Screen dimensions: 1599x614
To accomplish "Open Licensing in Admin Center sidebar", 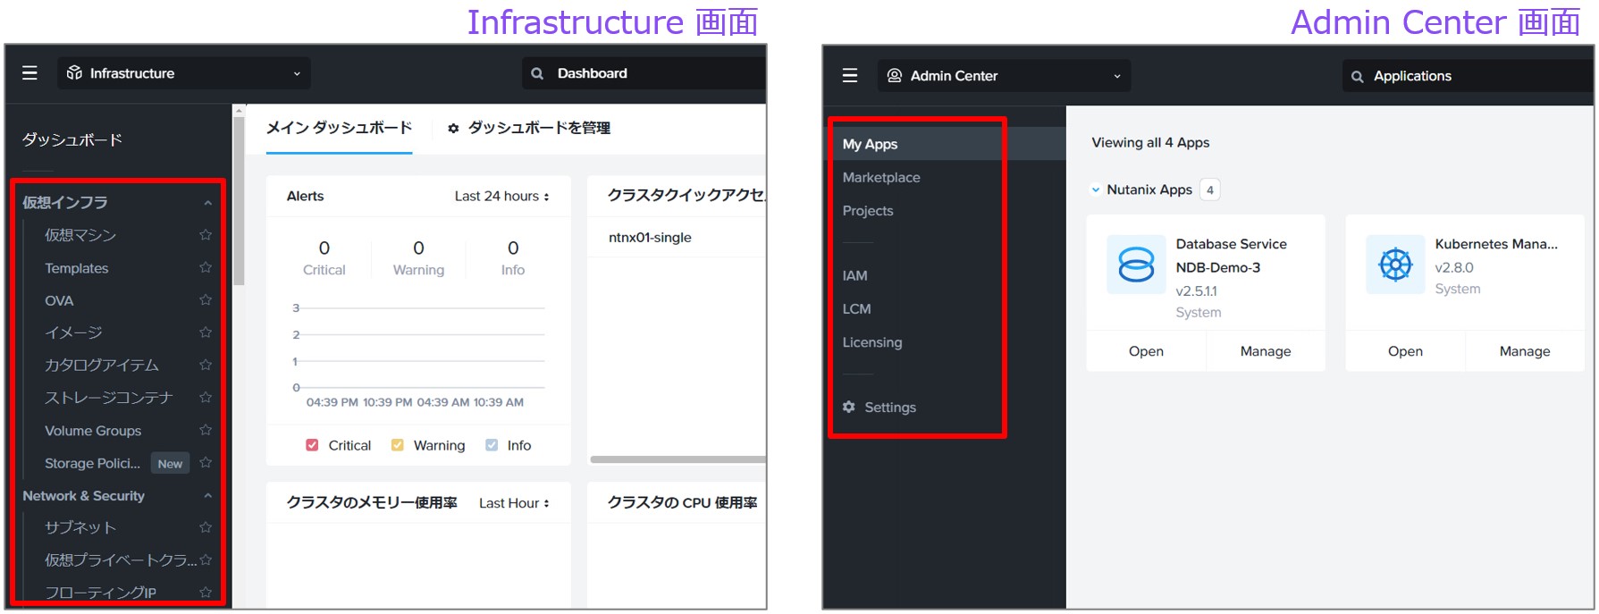I will pos(872,342).
